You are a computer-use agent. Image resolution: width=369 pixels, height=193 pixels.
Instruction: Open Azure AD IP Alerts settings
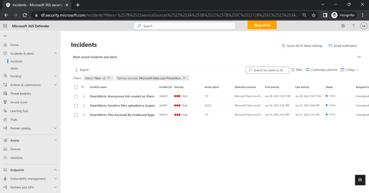click(x=302, y=46)
